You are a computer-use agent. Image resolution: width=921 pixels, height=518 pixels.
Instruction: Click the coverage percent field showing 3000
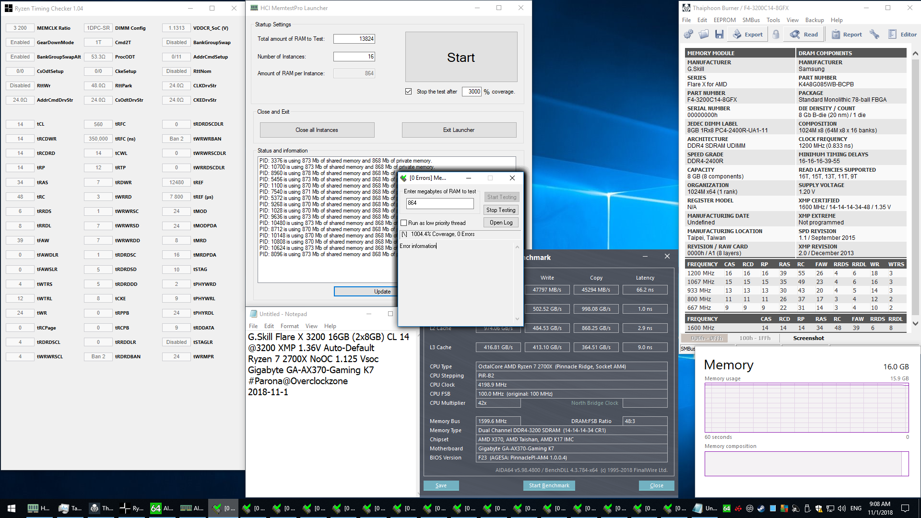(x=472, y=92)
